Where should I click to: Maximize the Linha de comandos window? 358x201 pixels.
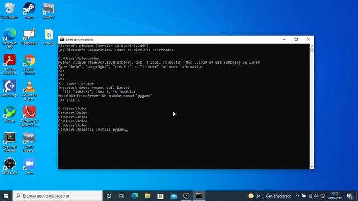pos(296,40)
